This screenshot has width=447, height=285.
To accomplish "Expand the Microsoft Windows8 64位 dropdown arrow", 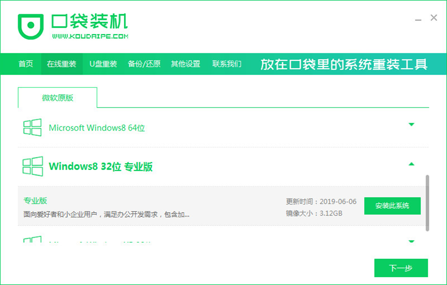I will point(411,124).
